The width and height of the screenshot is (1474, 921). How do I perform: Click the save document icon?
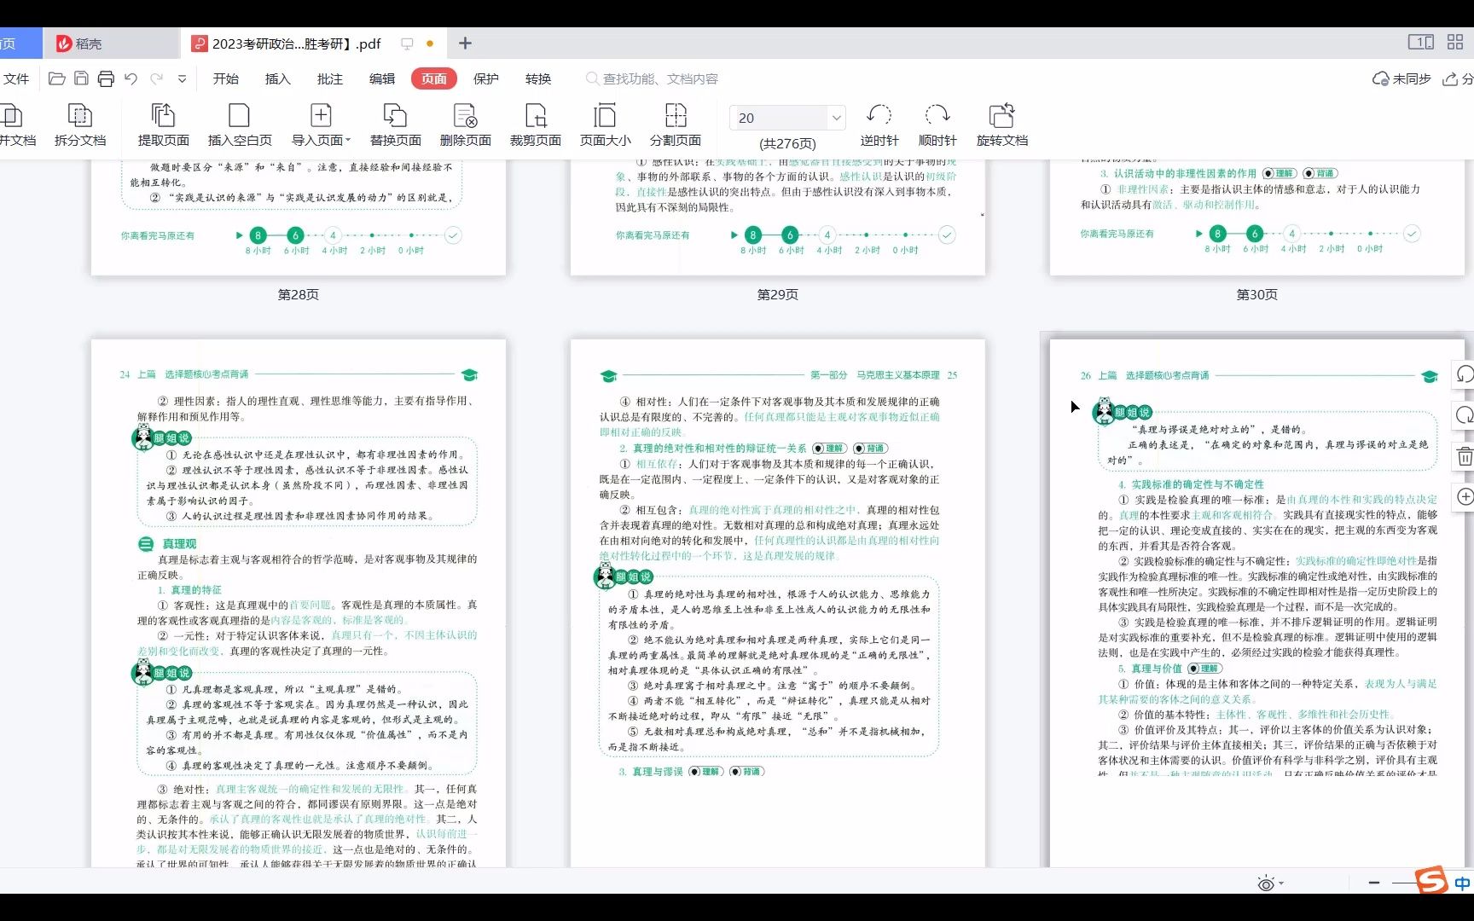click(x=81, y=78)
